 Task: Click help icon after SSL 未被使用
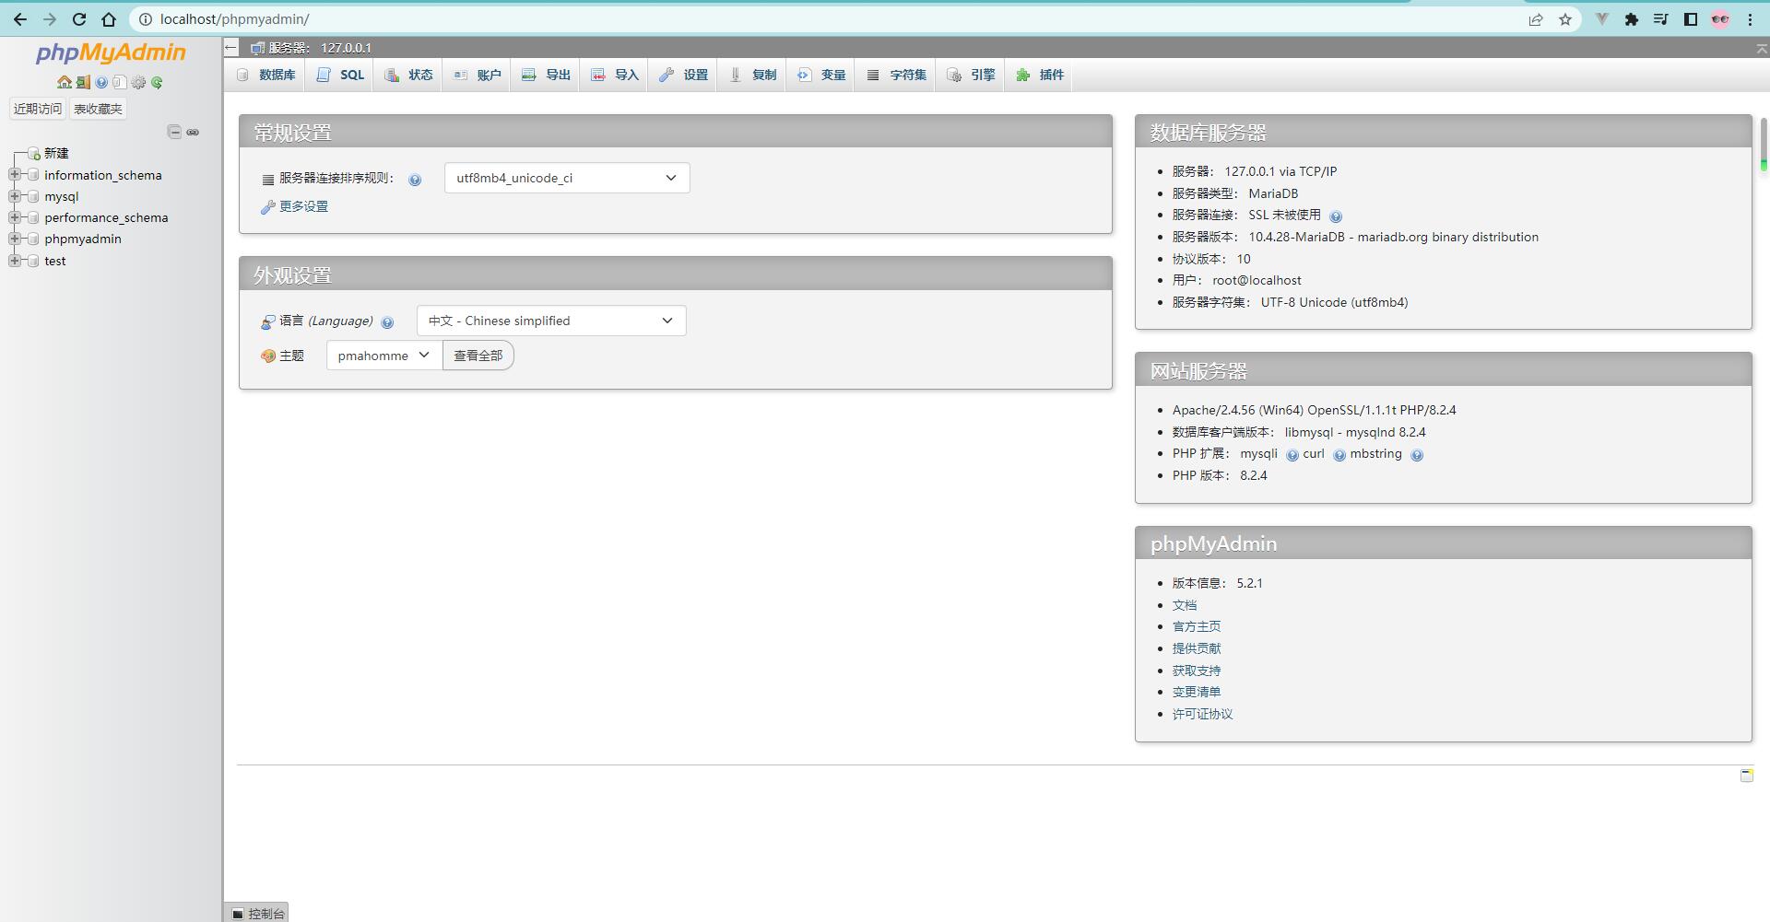(1336, 216)
